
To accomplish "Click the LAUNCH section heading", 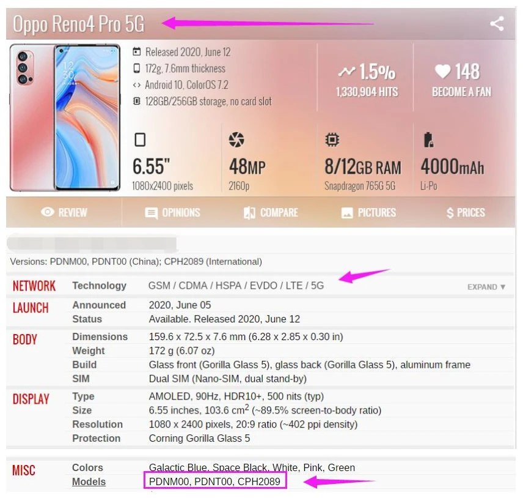I will pos(31,308).
